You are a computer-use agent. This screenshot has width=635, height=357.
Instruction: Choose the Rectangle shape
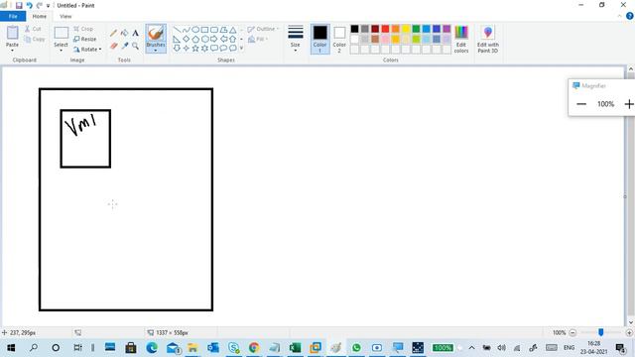205,30
